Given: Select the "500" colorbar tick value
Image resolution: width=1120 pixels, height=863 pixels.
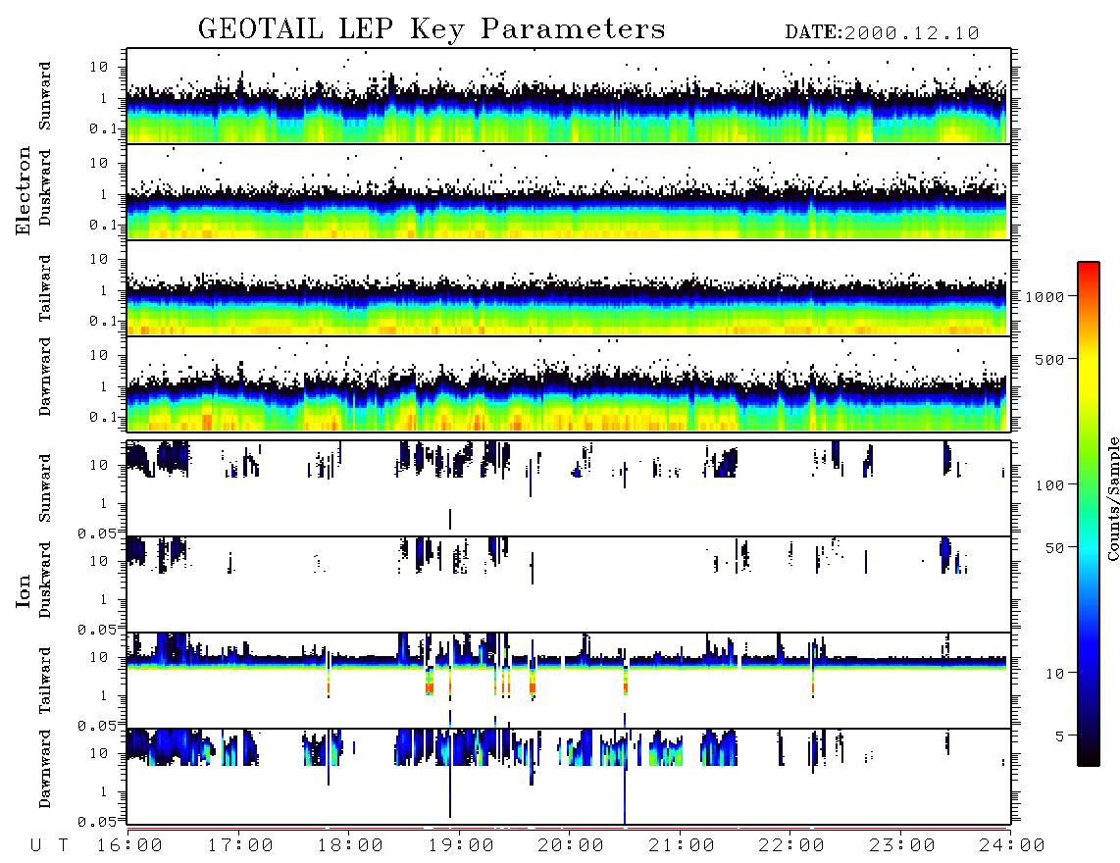Looking at the screenshot, I should (1049, 360).
